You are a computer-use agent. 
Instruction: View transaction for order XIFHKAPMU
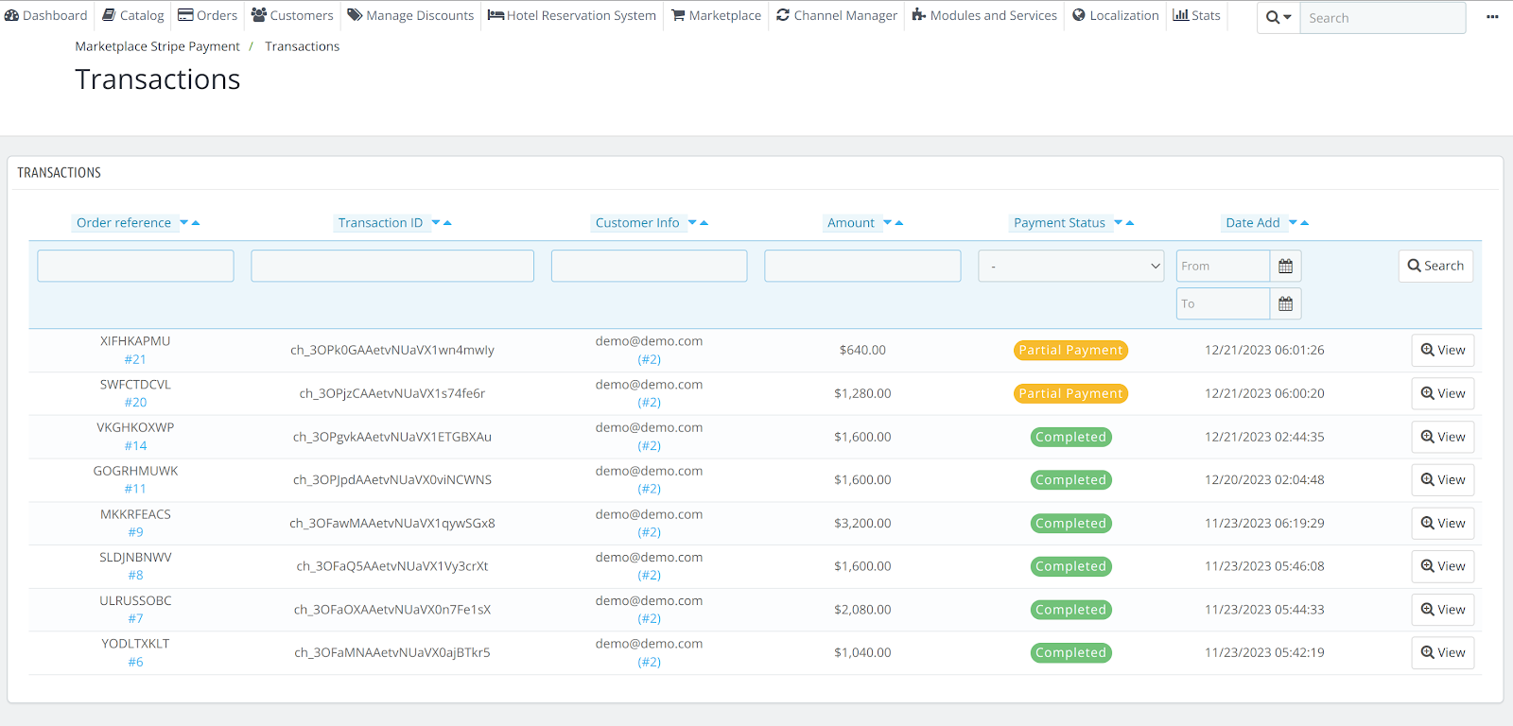click(1443, 351)
